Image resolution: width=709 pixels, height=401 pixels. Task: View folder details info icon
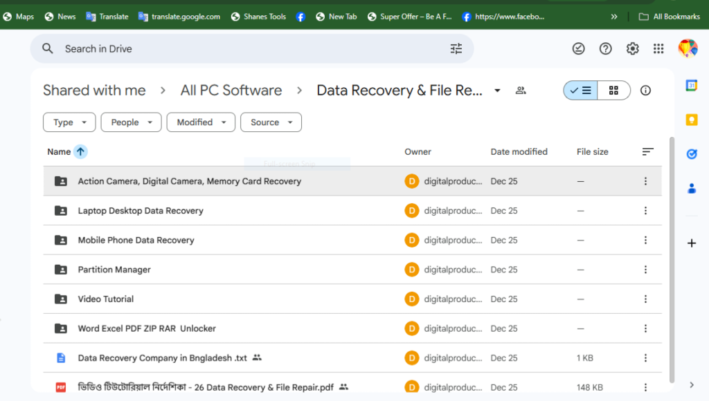pos(645,91)
